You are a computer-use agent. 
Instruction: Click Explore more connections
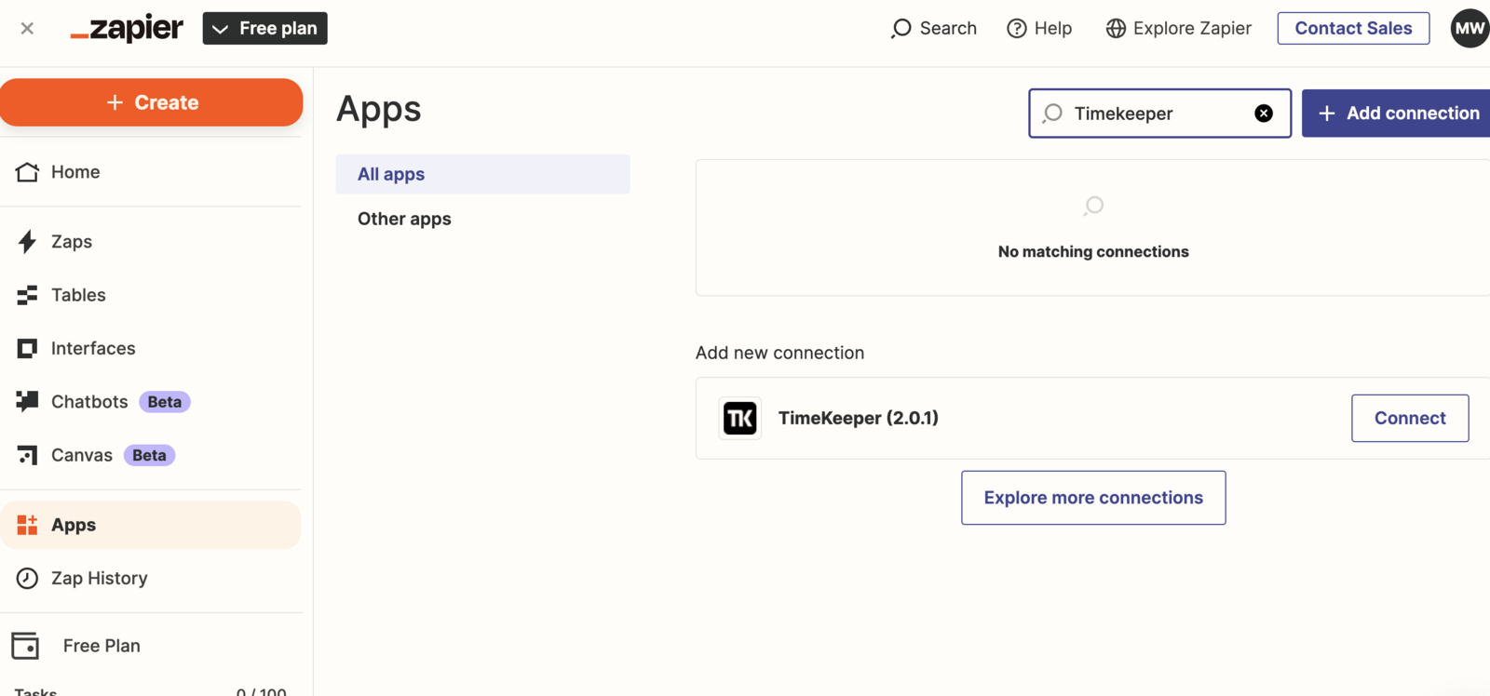pyautogui.click(x=1093, y=498)
